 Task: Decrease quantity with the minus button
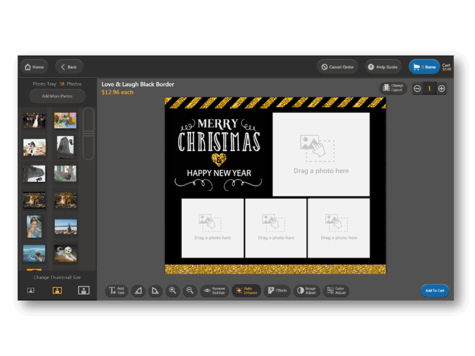point(417,88)
